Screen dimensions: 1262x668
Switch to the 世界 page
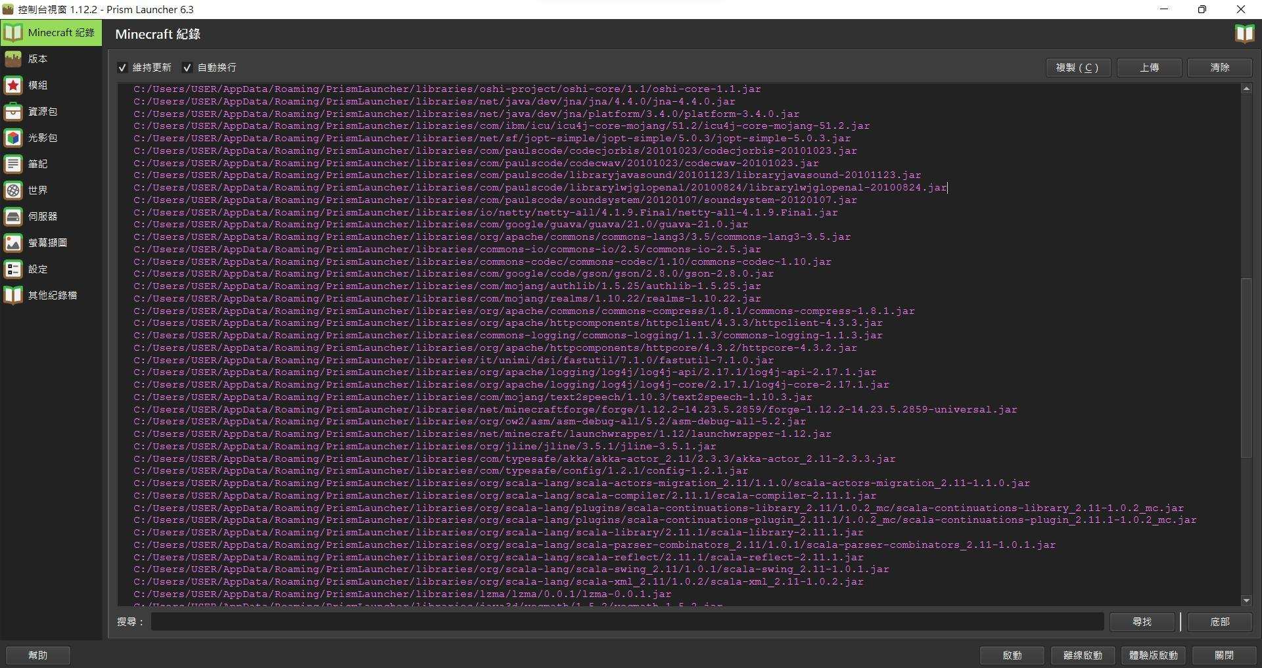pos(51,190)
